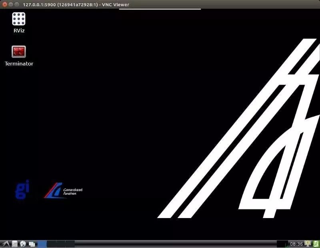Click the show desktop taskbar icon
Viewport: 320px width, 248px height.
coord(32,244)
